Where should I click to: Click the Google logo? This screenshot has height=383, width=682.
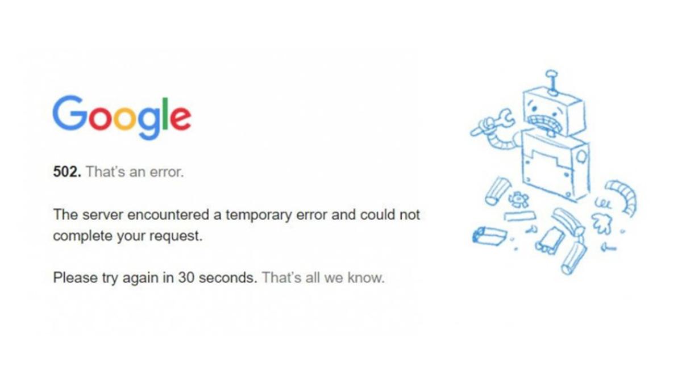[122, 116]
